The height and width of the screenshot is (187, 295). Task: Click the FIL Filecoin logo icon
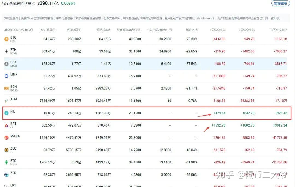click(7, 113)
